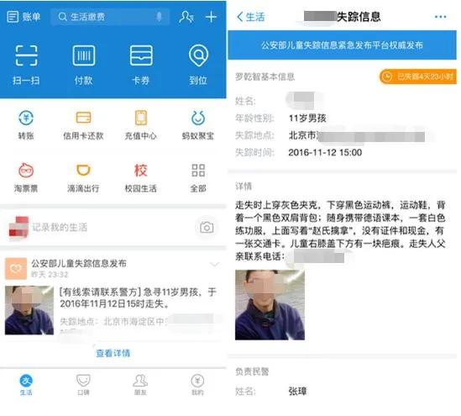The height and width of the screenshot is (416, 461).
Task: Open the 卡券 card wallet icon
Action: point(141,55)
